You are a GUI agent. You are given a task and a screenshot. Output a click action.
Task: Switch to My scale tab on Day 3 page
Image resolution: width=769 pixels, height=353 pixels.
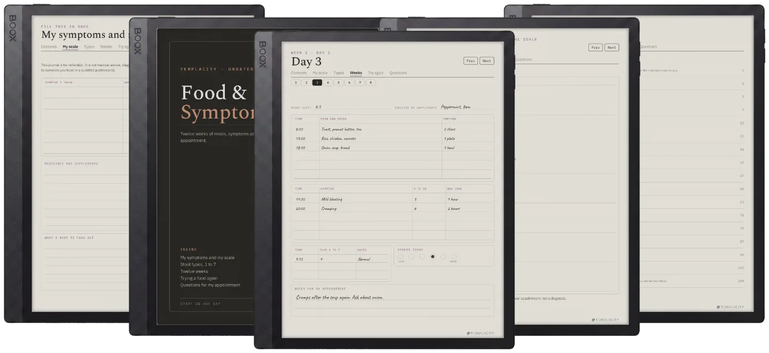click(x=320, y=73)
